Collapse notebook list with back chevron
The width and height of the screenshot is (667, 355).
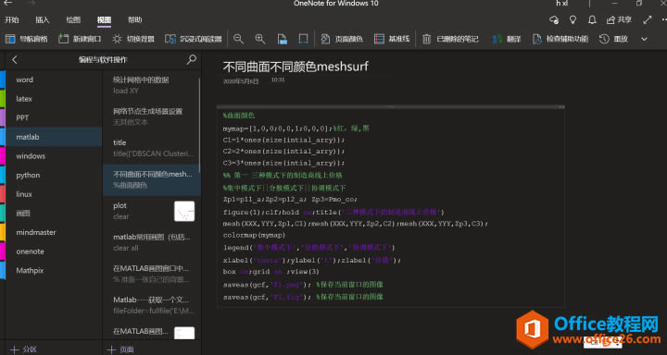click(x=15, y=60)
